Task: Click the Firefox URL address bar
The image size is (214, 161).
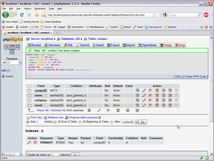Action: pos(96,15)
